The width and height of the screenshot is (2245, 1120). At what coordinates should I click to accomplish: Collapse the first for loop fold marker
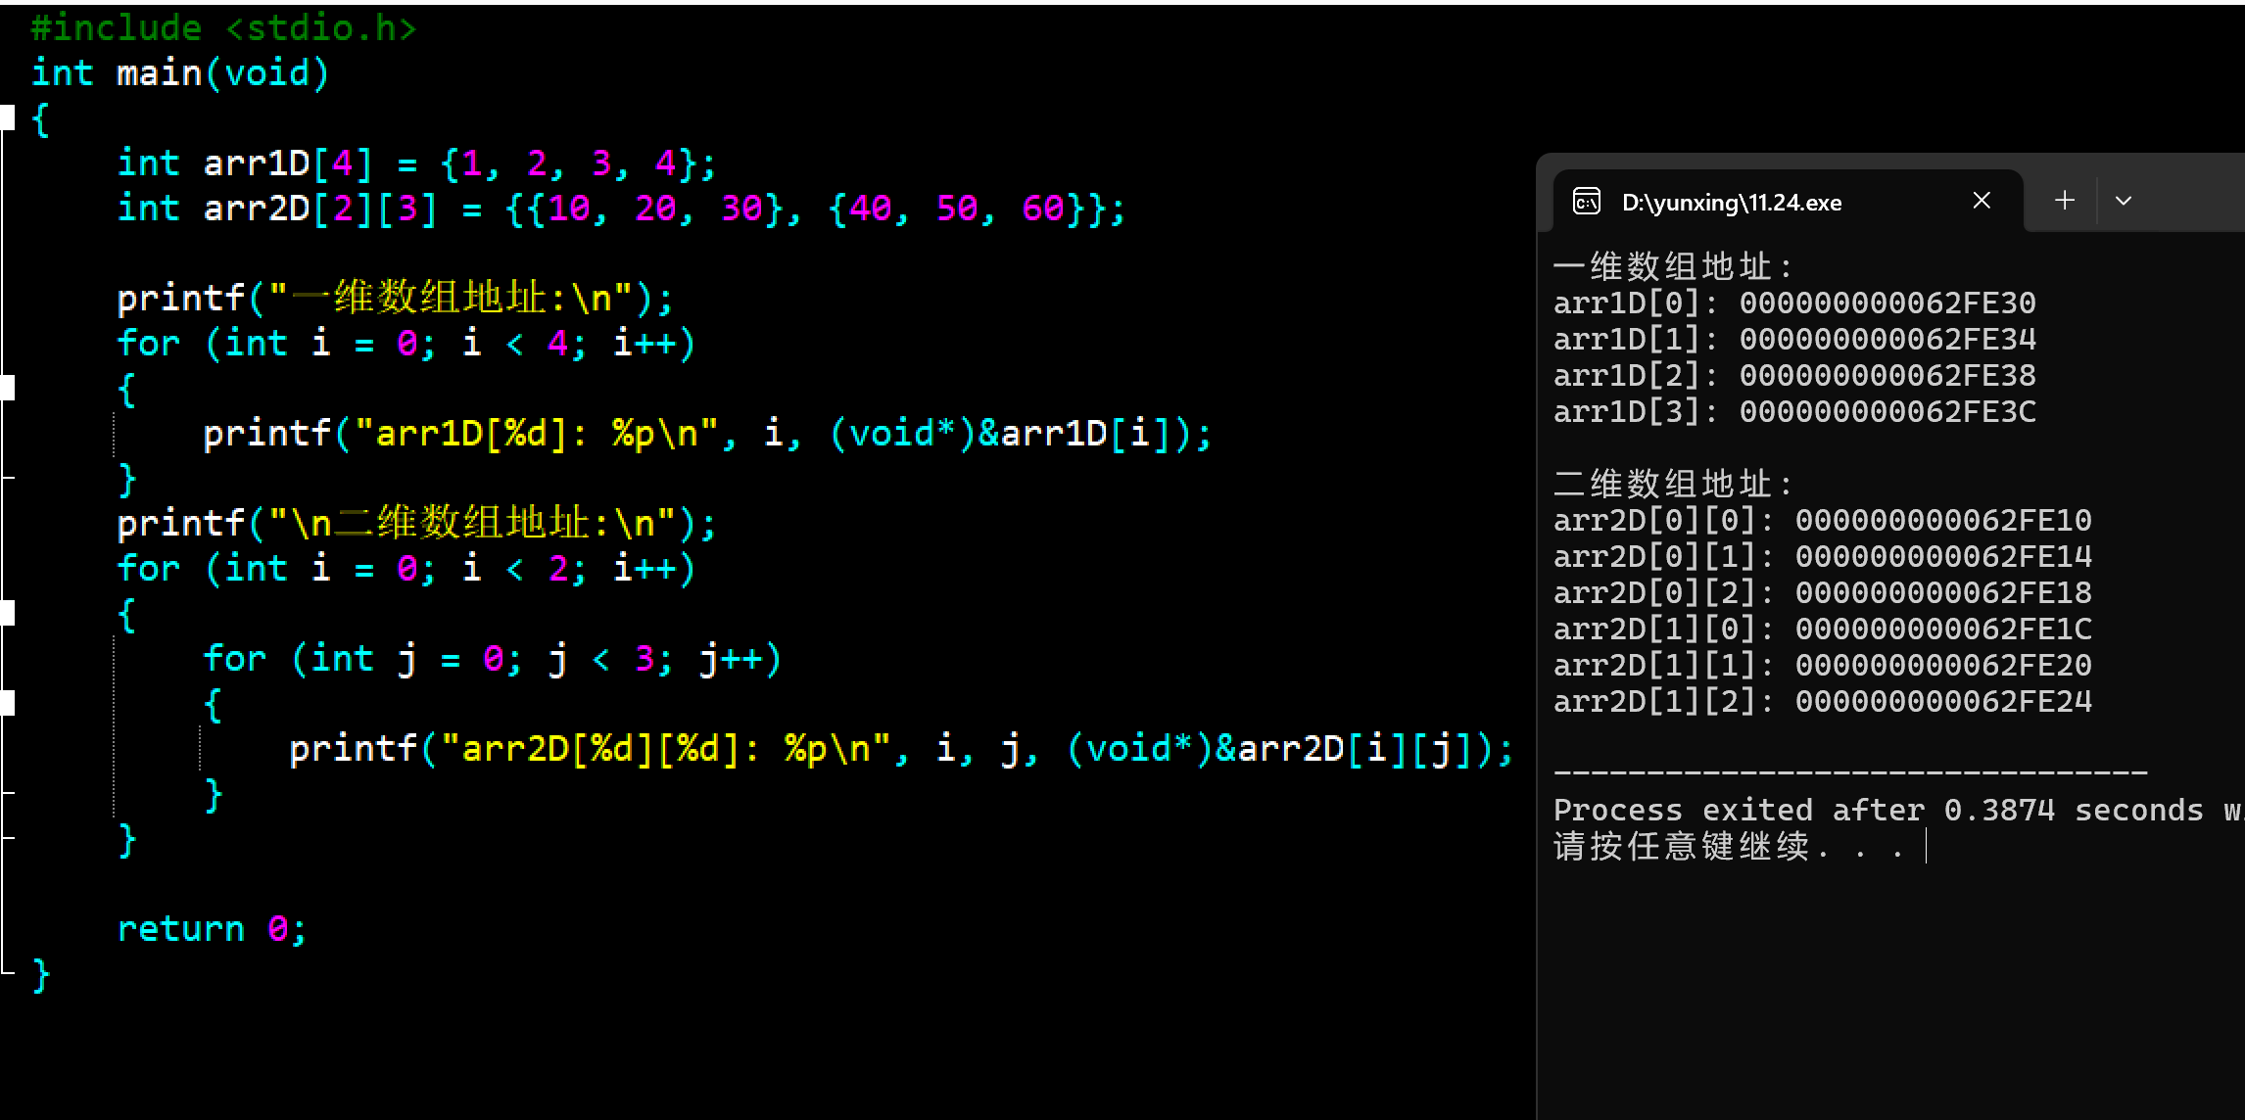[8, 388]
